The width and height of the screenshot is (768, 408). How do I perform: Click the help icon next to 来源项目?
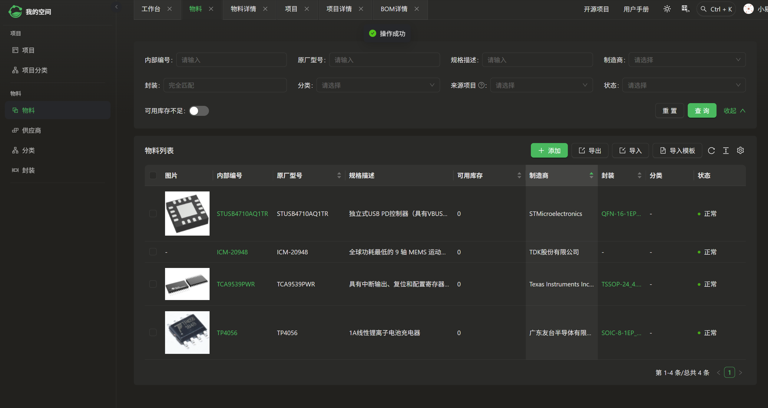coord(481,85)
